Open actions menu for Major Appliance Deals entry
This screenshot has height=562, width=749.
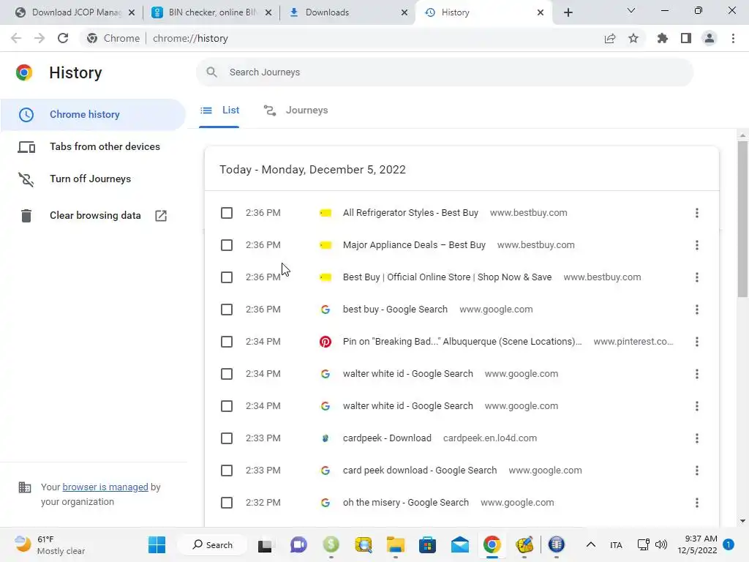pos(697,245)
